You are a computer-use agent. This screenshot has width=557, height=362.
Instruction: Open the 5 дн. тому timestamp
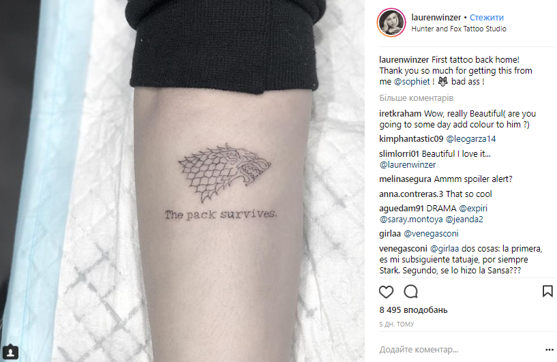(396, 324)
